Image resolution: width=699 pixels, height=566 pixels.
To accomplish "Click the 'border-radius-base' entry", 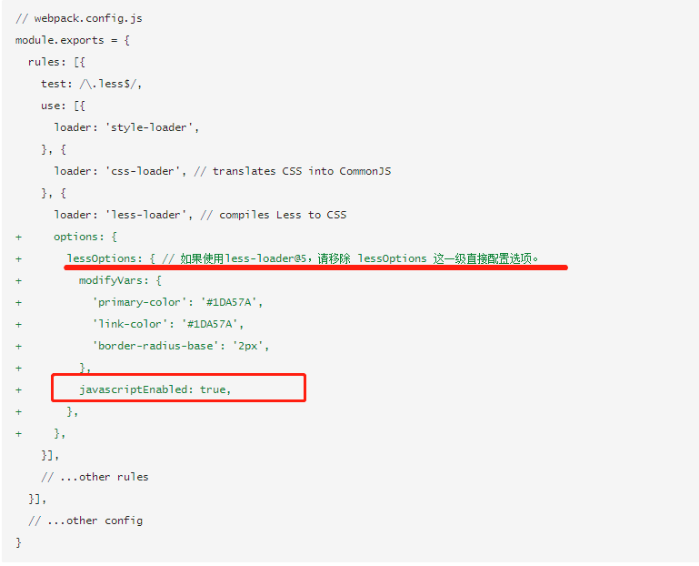I will (181, 347).
